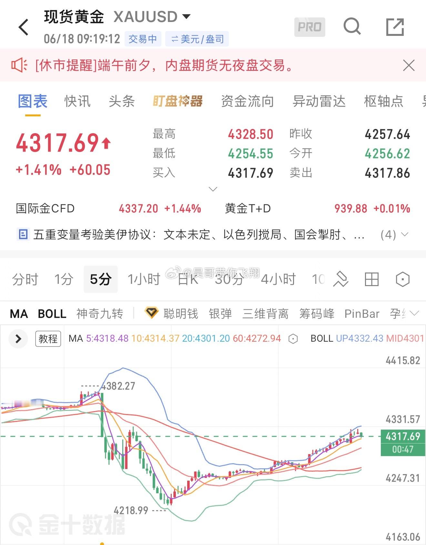Tap the speaker announcement icon

pyautogui.click(x=19, y=65)
